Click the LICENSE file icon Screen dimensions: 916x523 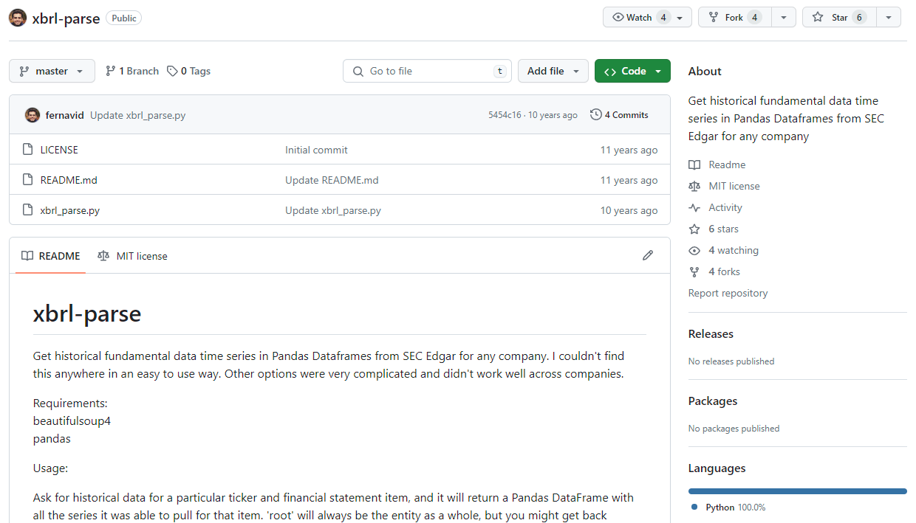[27, 150]
